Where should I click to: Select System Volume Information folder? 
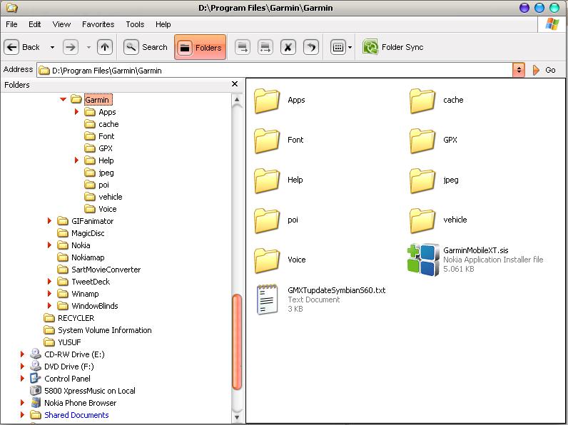tap(98, 329)
